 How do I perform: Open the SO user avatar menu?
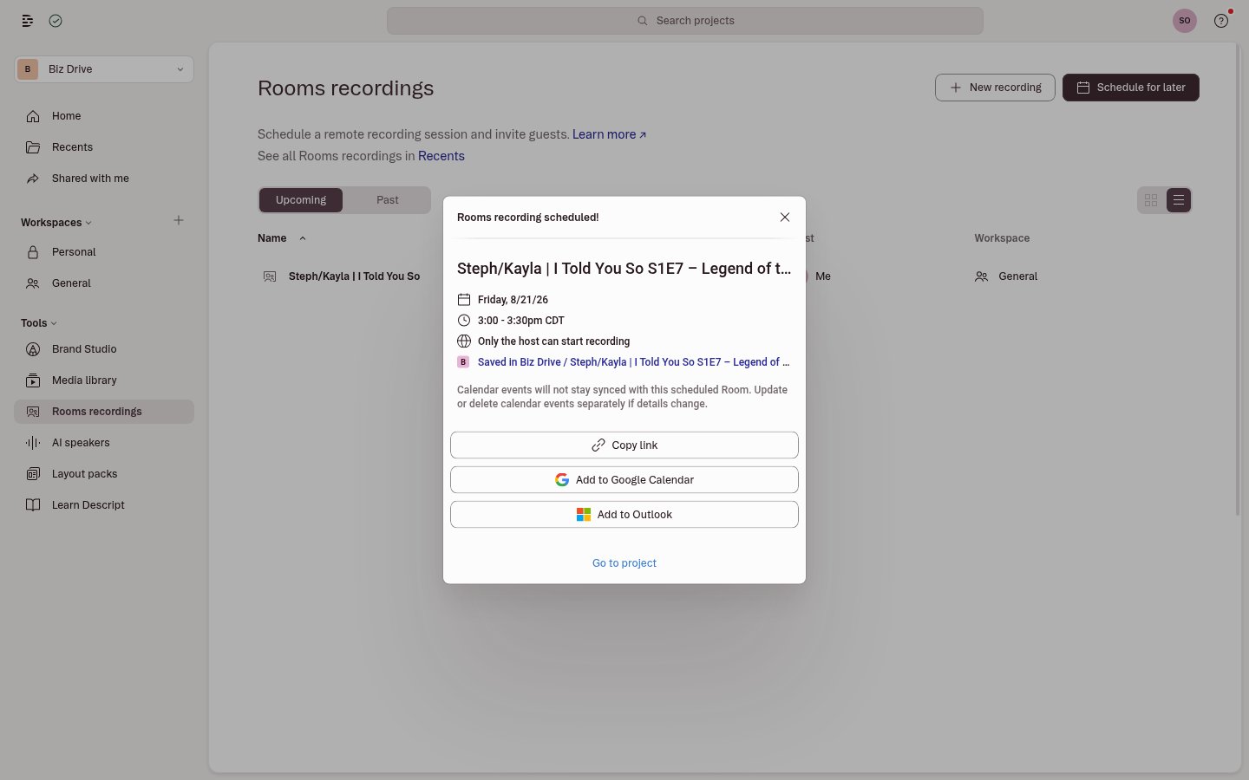(1185, 21)
